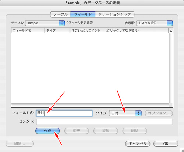Click the 変更 button
This screenshot has width=184, height=152.
click(77, 131)
